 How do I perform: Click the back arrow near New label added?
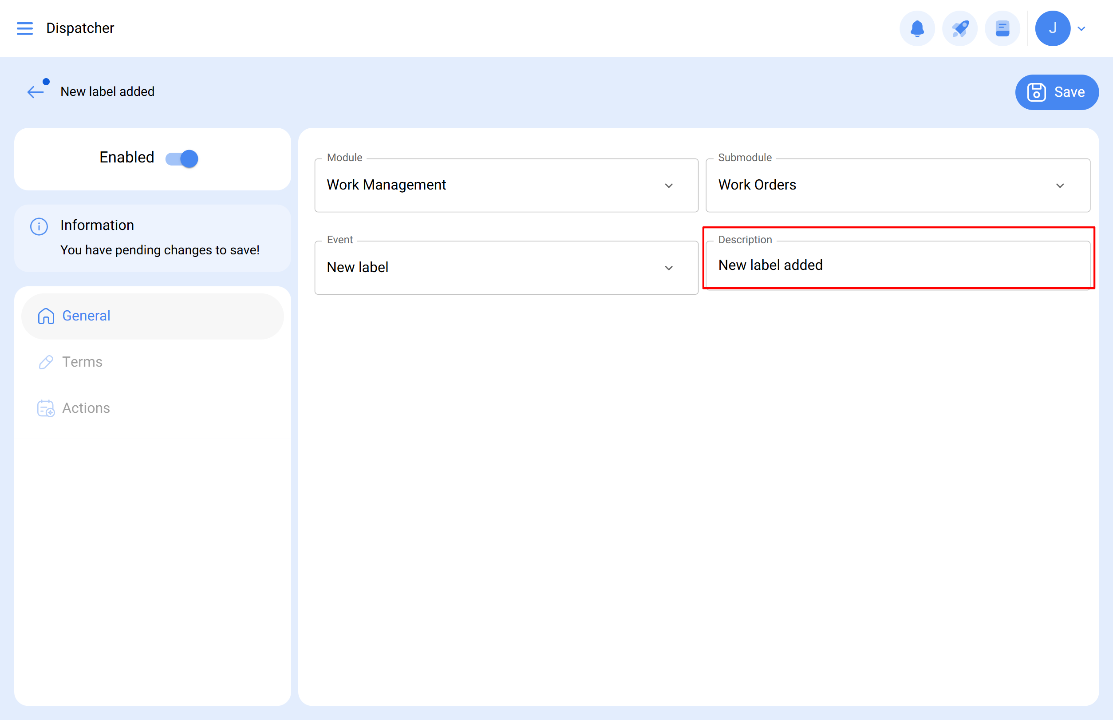[x=35, y=91]
